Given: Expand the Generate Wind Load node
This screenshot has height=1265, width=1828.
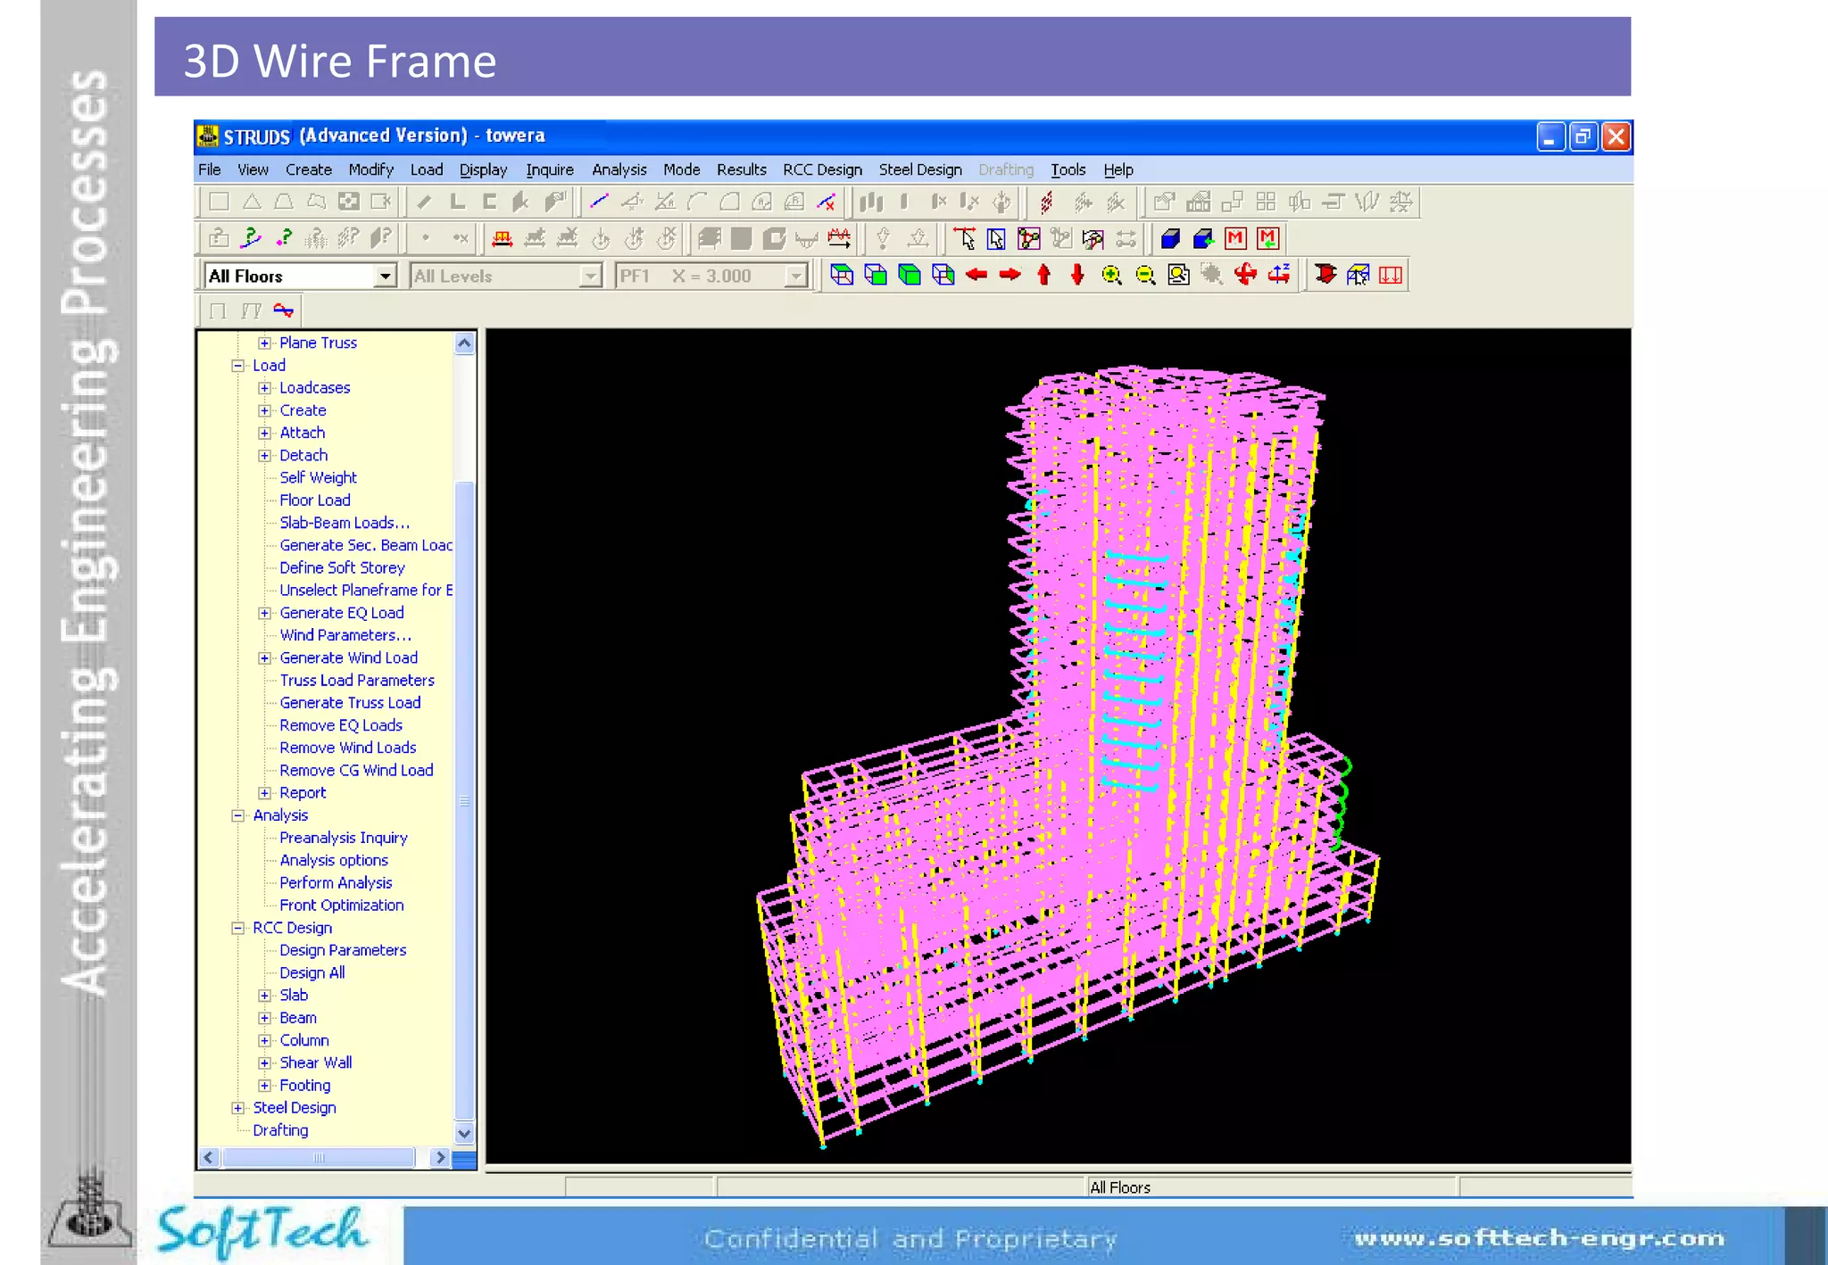Looking at the screenshot, I should click(264, 657).
